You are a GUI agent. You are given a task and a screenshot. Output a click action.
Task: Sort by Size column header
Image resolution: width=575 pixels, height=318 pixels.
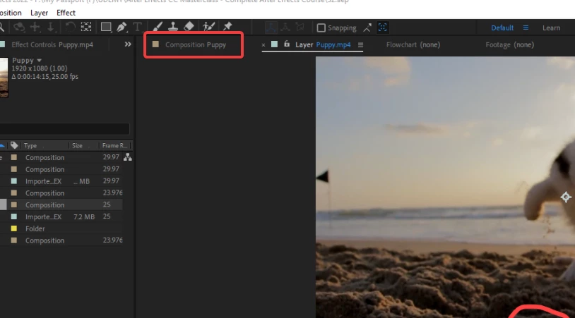(x=77, y=146)
